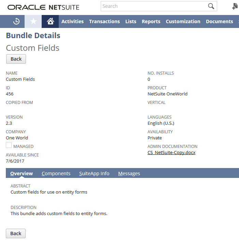239x242 pixels.
Task: Open the Documents menu
Action: click(x=219, y=21)
